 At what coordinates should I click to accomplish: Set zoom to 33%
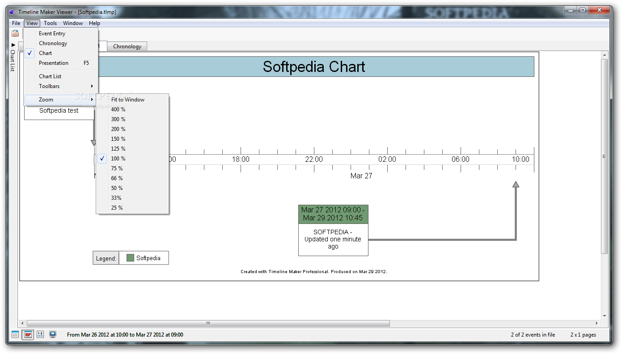(x=133, y=198)
